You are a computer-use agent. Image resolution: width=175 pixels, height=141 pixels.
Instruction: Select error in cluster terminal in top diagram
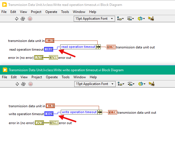coord(39,57)
